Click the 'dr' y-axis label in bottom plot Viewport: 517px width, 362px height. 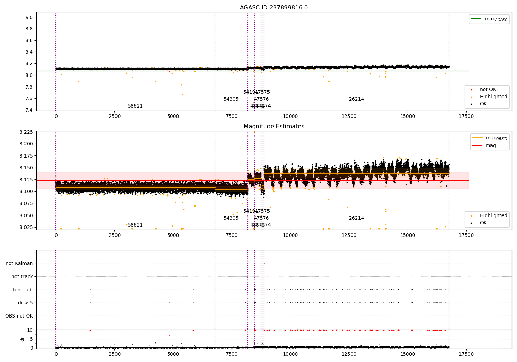[x=22, y=339]
